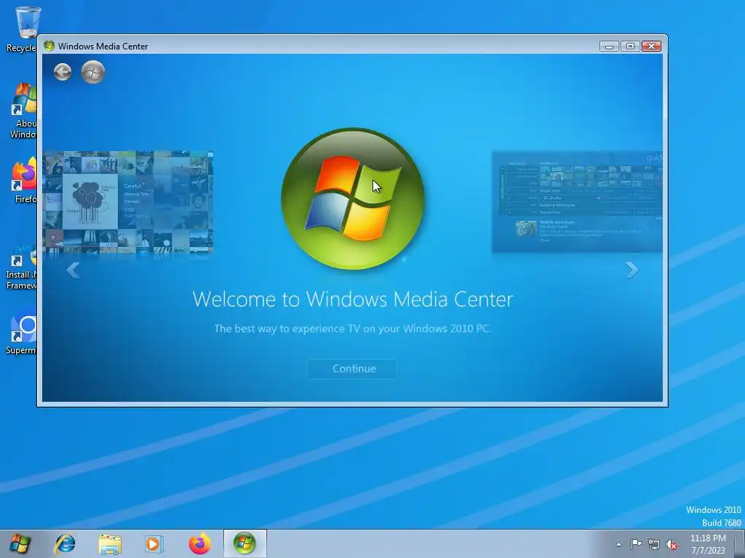Launch Firefox from the taskbar
This screenshot has height=558, width=745.
(199, 543)
